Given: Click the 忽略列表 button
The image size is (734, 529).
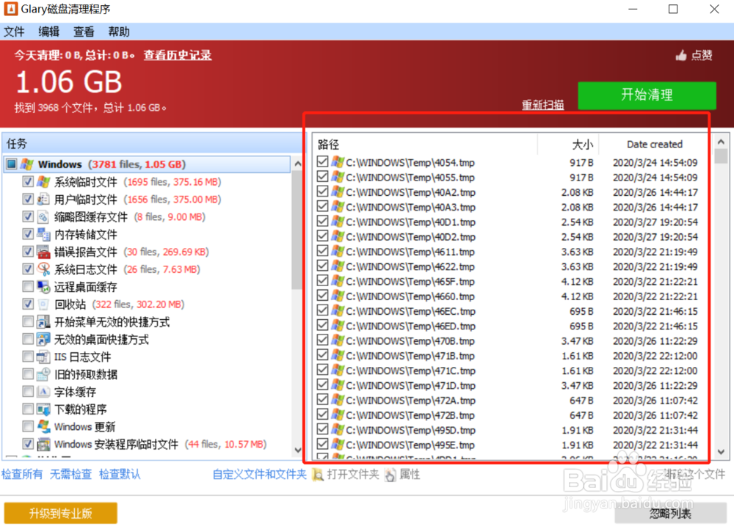Looking at the screenshot, I should tap(671, 514).
